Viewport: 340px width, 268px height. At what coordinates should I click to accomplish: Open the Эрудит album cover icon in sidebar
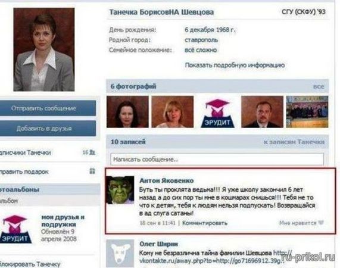click(15, 229)
